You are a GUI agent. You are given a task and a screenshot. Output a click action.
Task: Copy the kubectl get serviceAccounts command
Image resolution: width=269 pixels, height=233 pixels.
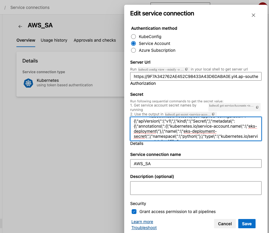257,107
